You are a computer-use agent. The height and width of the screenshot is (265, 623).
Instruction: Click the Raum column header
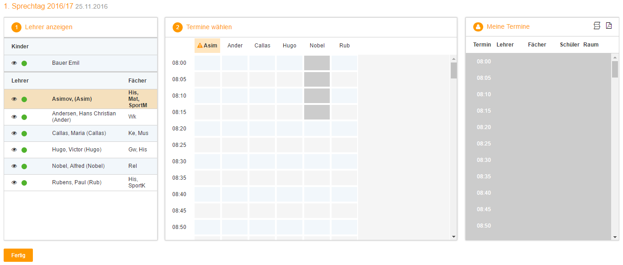point(591,45)
